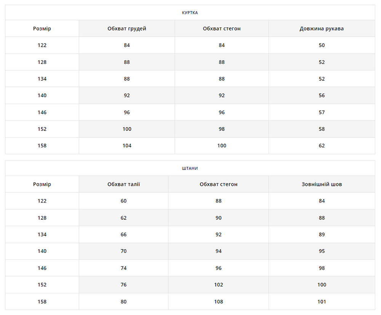Select size 158 in the pants table
This screenshot has width=381, height=315.
pos(42,302)
